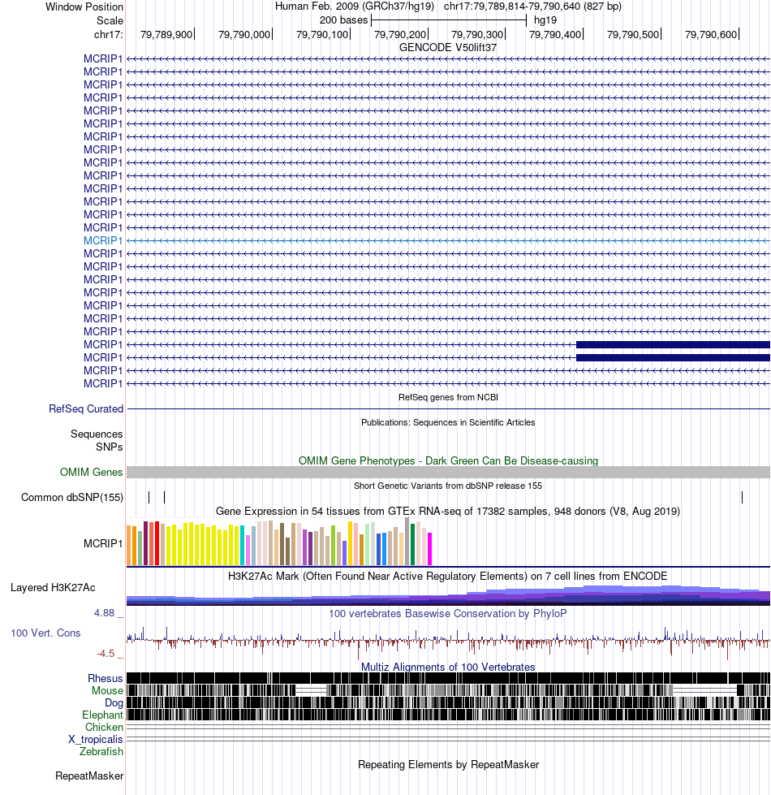The image size is (771, 795).
Task: Click the rightmost dbSNP variant tick mark
Action: pos(742,497)
